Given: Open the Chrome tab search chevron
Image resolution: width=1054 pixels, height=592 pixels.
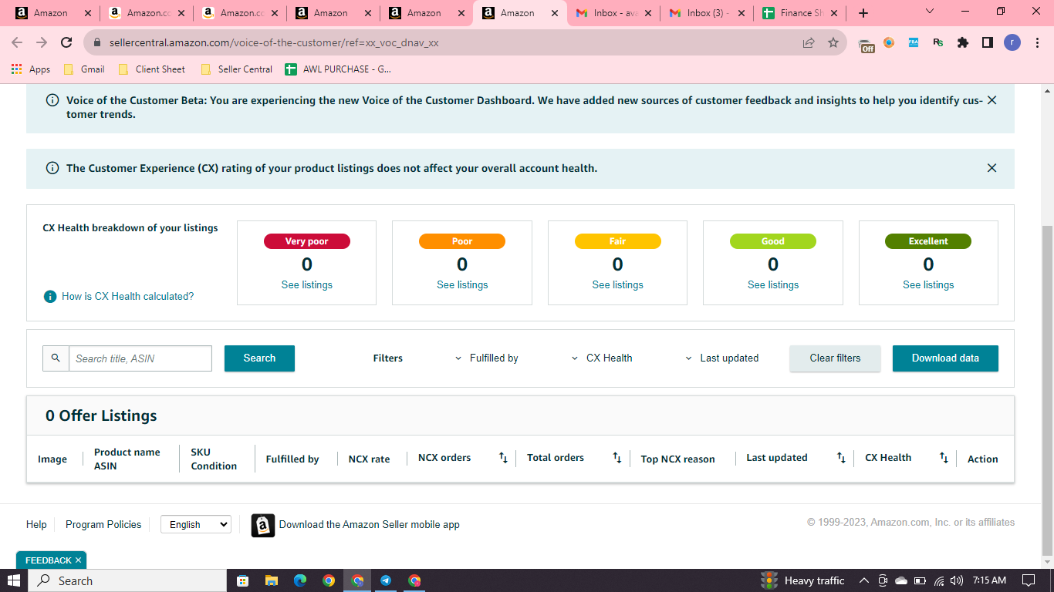Looking at the screenshot, I should tap(929, 12).
